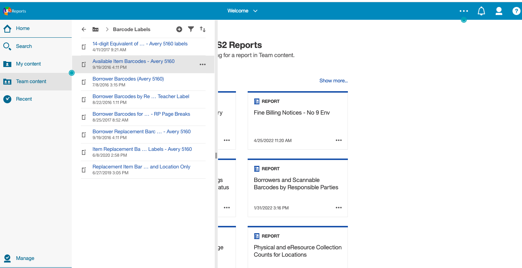Image resolution: width=522 pixels, height=268 pixels.
Task: Click the date 6/8/2020 2:58 PM
Action: [109, 155]
